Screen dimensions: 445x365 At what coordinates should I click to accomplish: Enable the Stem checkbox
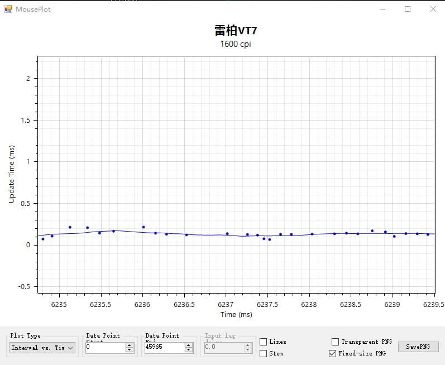point(264,353)
